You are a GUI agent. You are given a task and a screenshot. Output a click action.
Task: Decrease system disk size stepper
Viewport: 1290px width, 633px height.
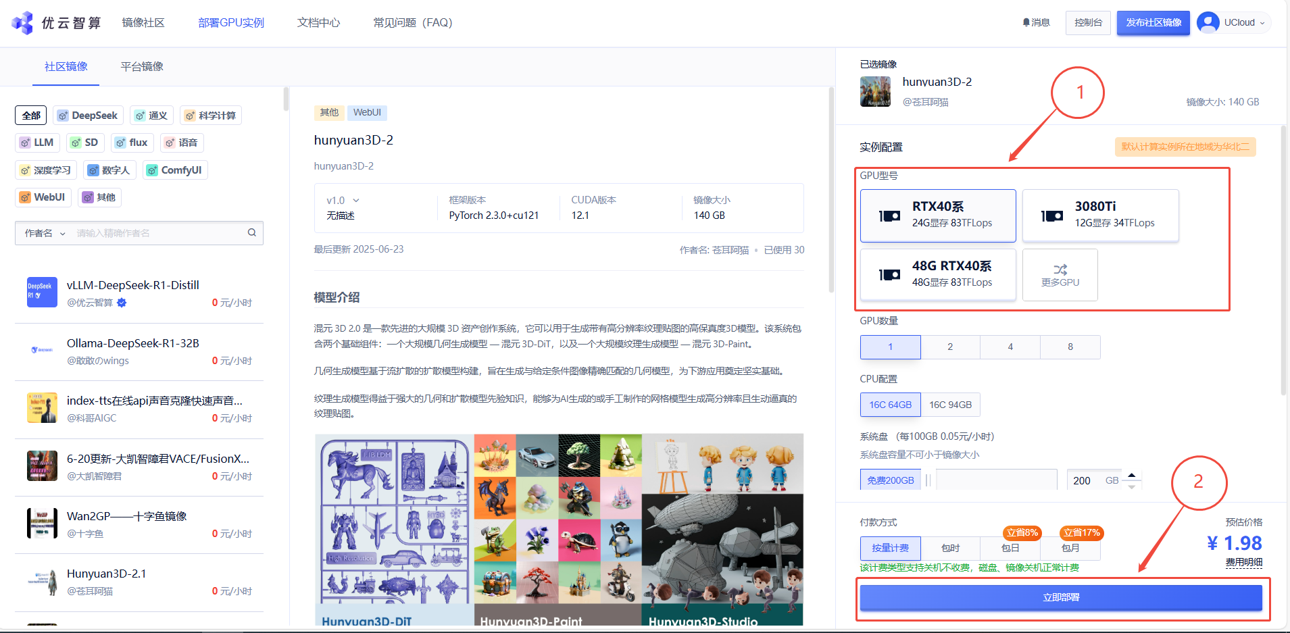point(1132,487)
